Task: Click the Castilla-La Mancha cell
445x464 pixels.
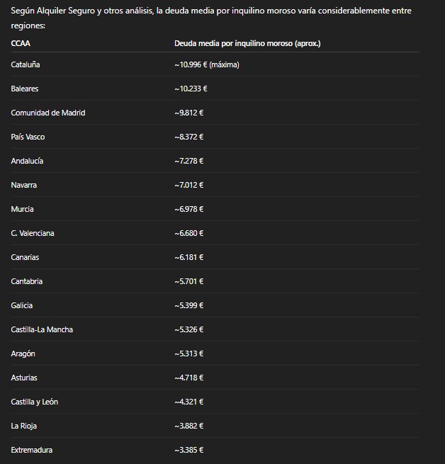Action: pyautogui.click(x=42, y=329)
